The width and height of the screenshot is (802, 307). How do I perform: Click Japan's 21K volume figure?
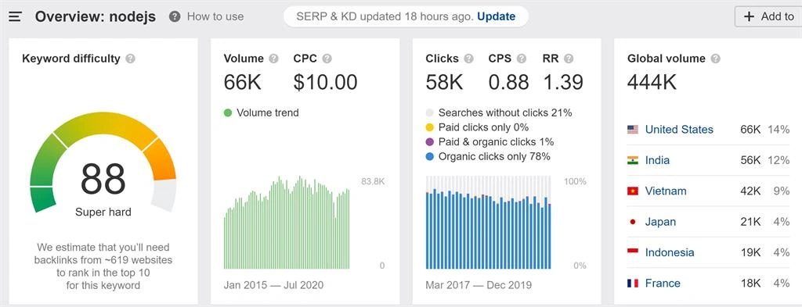(x=751, y=222)
